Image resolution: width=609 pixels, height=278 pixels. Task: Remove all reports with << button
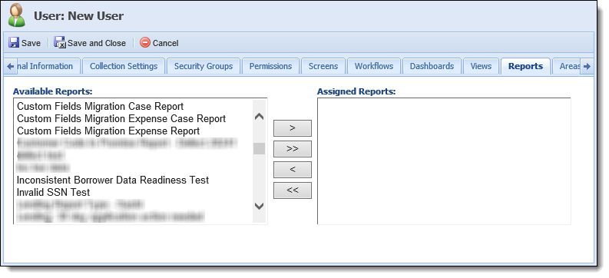293,190
